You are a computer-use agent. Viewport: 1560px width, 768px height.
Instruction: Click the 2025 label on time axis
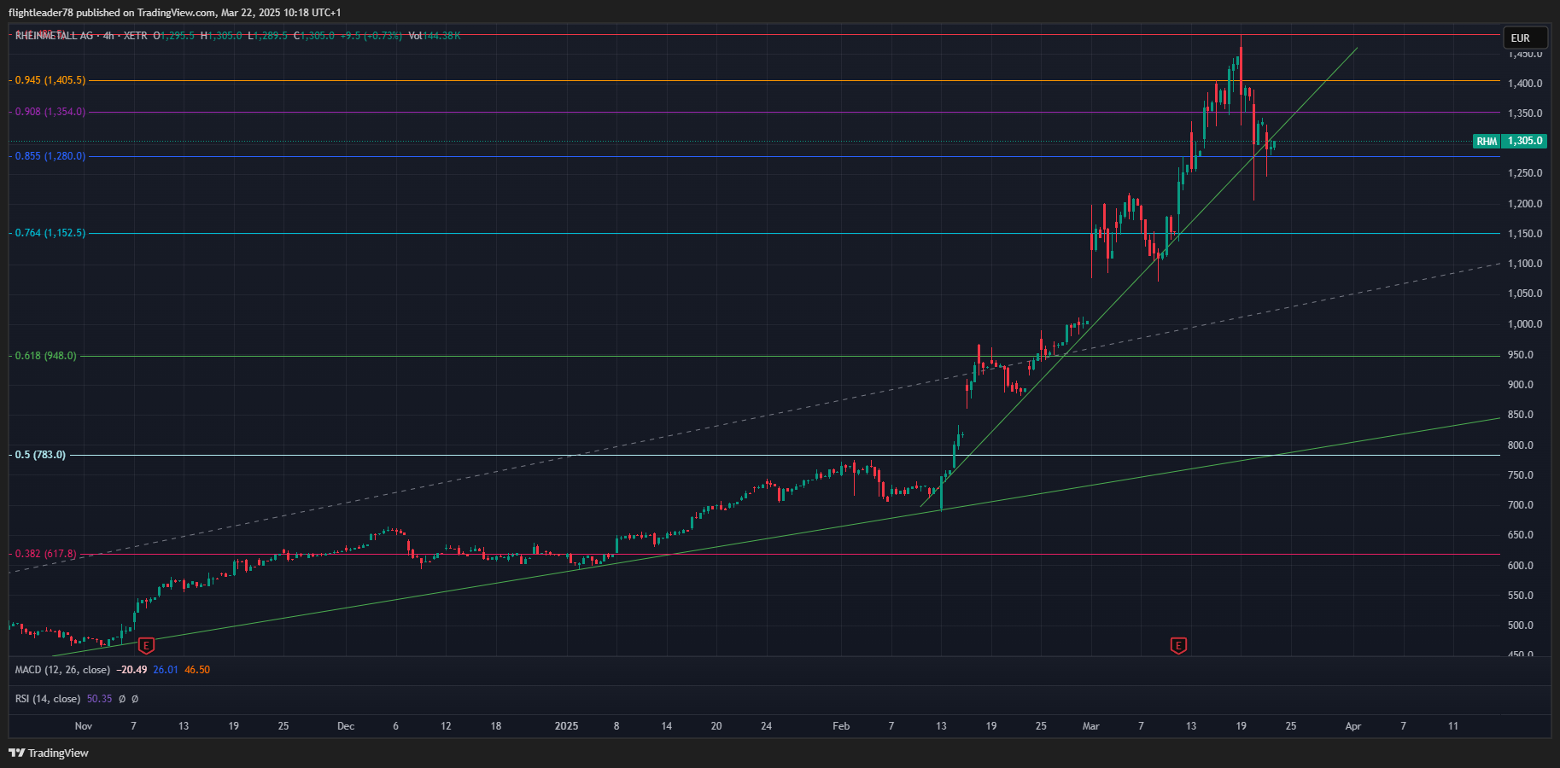tap(566, 726)
